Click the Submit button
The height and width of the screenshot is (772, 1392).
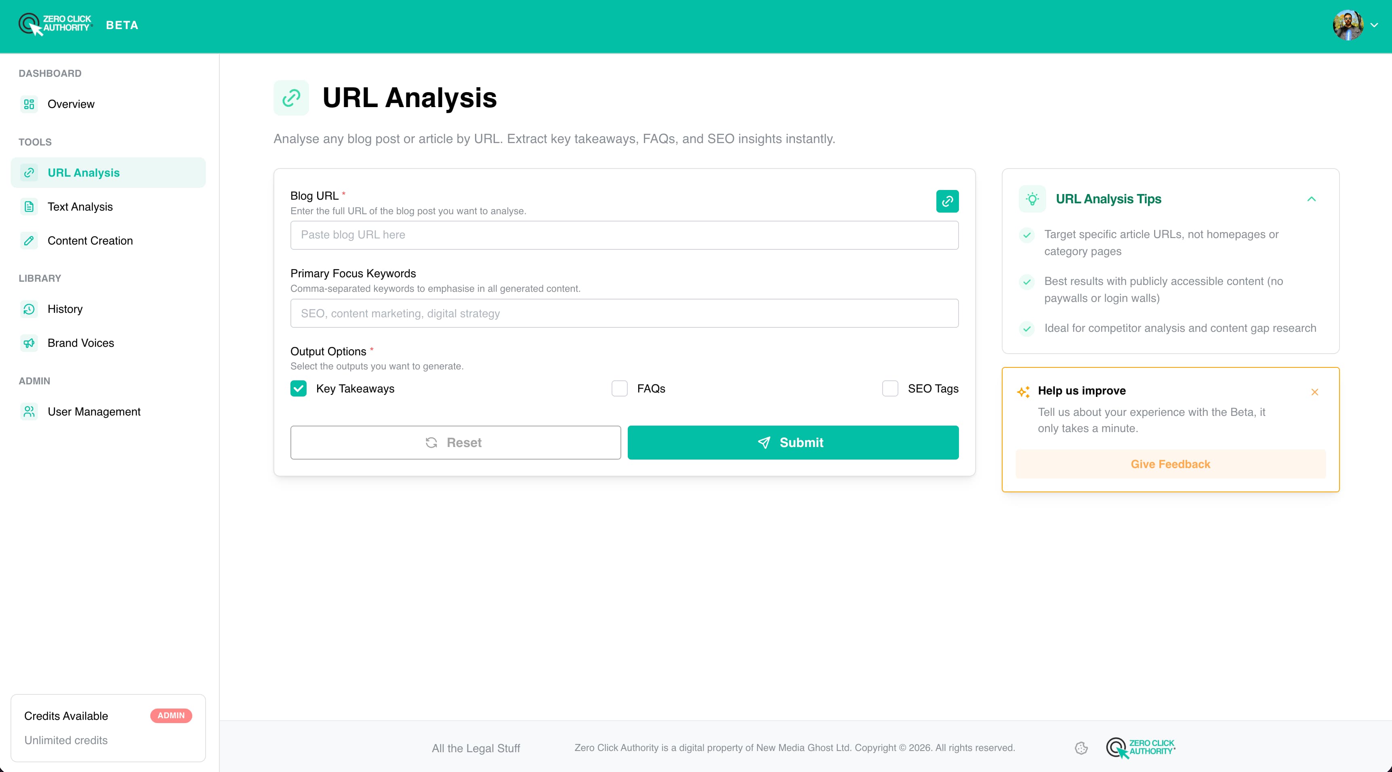(792, 442)
